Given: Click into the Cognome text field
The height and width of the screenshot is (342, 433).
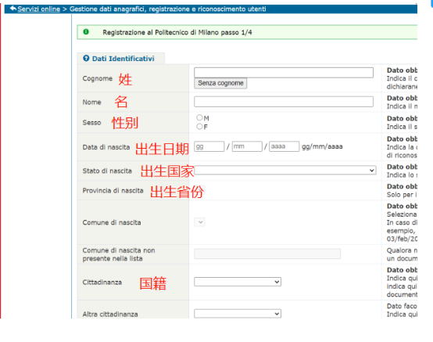Looking at the screenshot, I should click(x=284, y=73).
